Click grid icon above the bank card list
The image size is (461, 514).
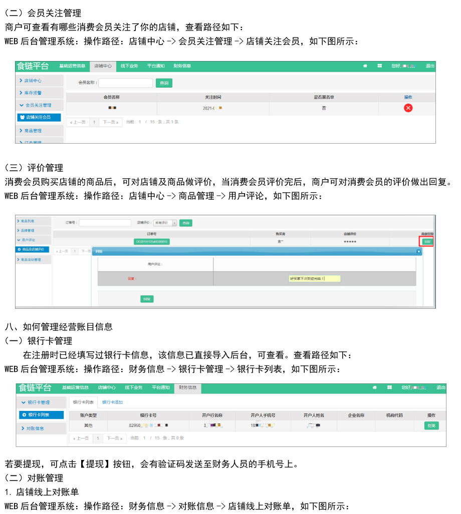389,387
